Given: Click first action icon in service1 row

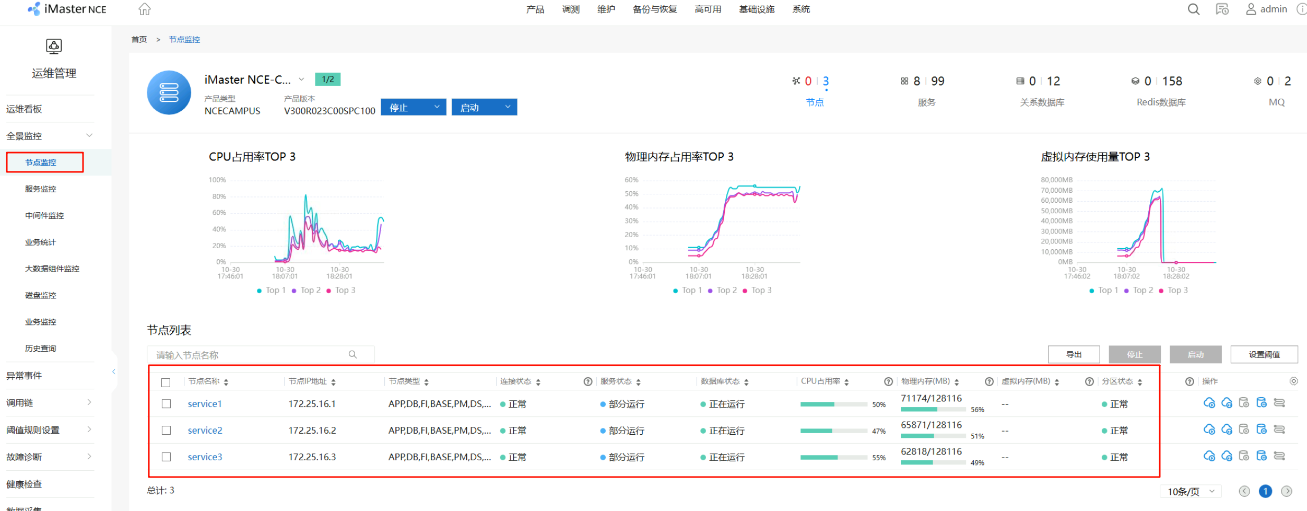Looking at the screenshot, I should point(1209,403).
